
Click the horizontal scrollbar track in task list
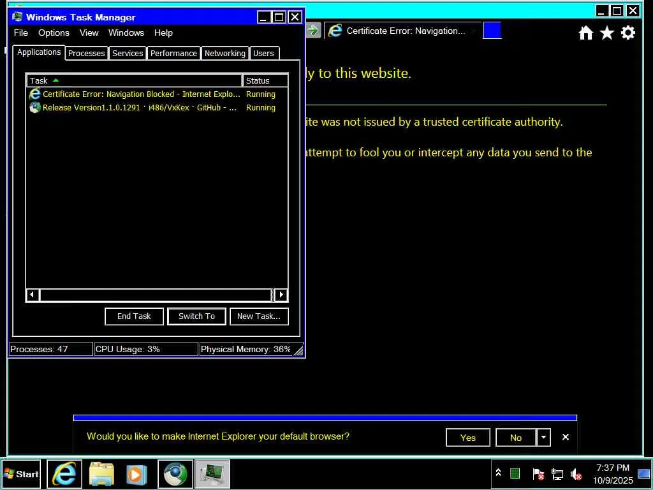pyautogui.click(x=156, y=295)
